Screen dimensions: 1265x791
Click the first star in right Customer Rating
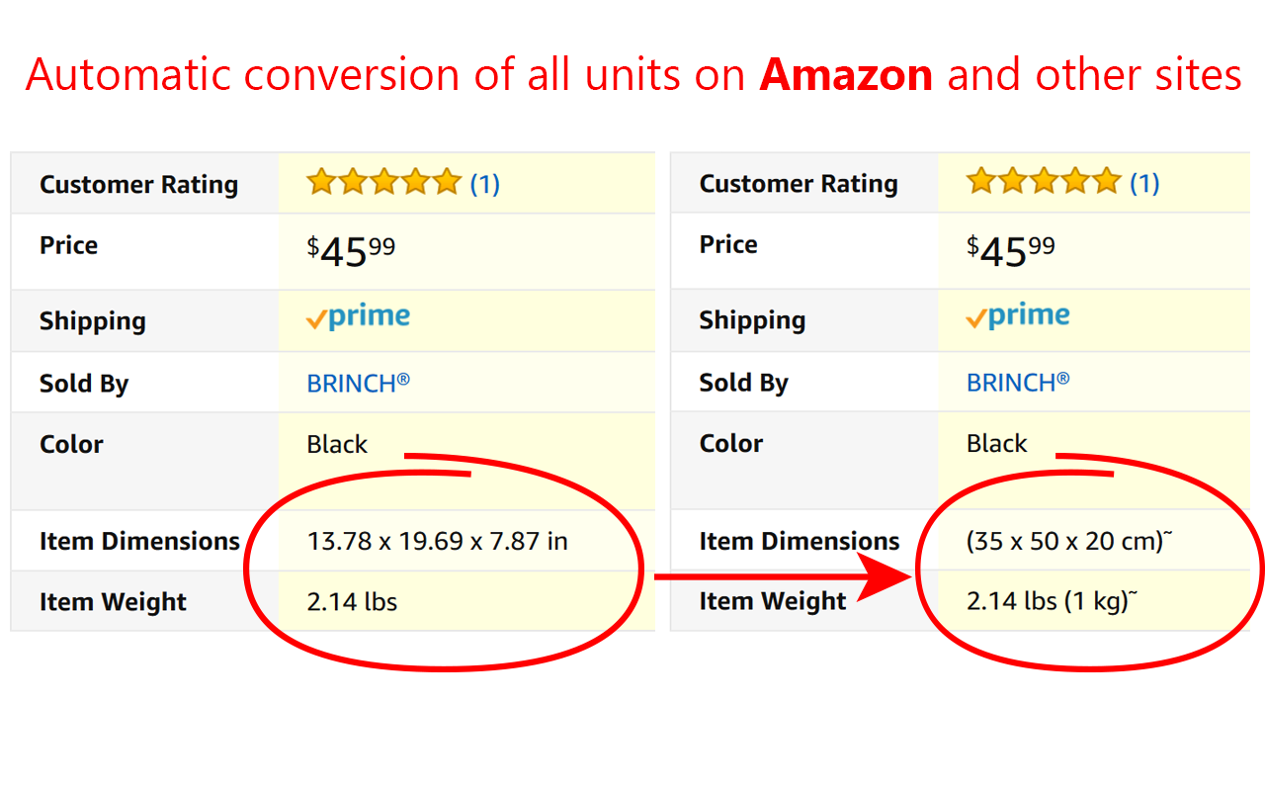[980, 180]
